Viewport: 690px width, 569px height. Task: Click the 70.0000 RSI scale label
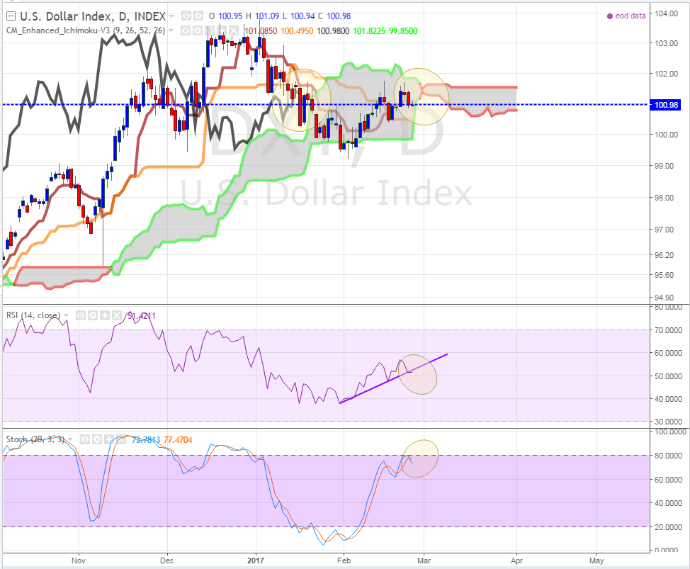coord(668,330)
